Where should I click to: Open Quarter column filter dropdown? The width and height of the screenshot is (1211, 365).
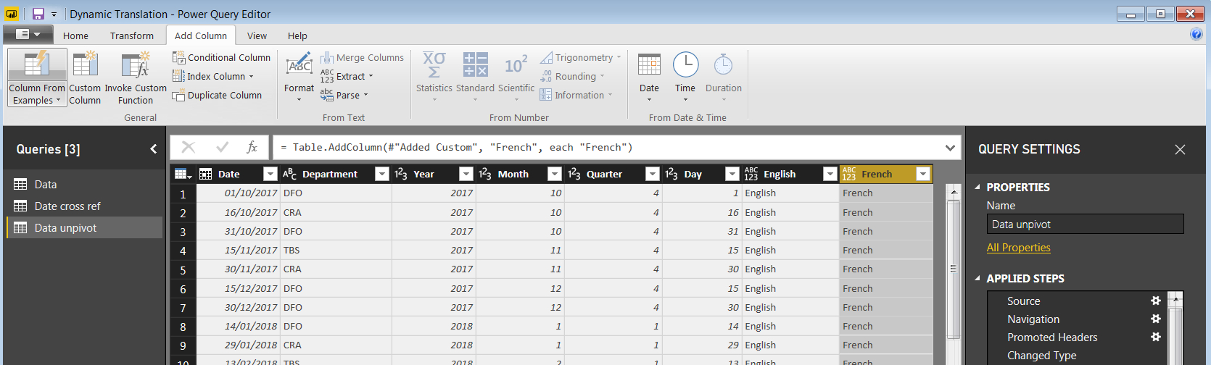coord(653,174)
